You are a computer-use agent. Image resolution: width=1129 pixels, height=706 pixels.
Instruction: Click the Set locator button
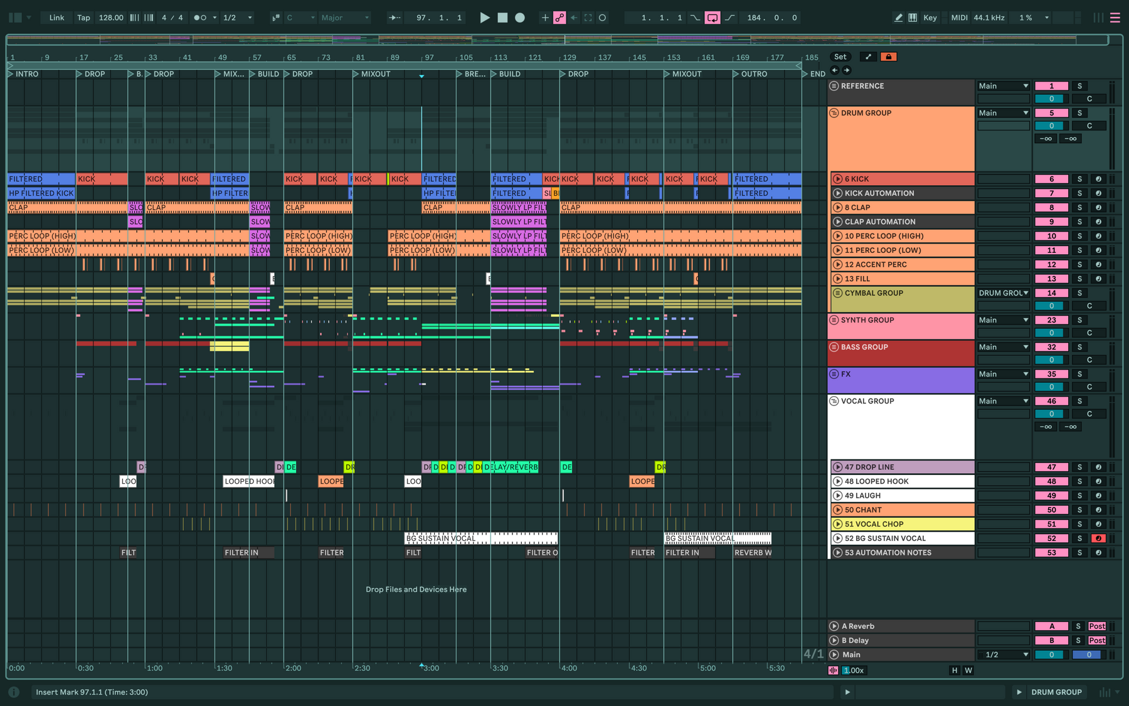pyautogui.click(x=840, y=56)
